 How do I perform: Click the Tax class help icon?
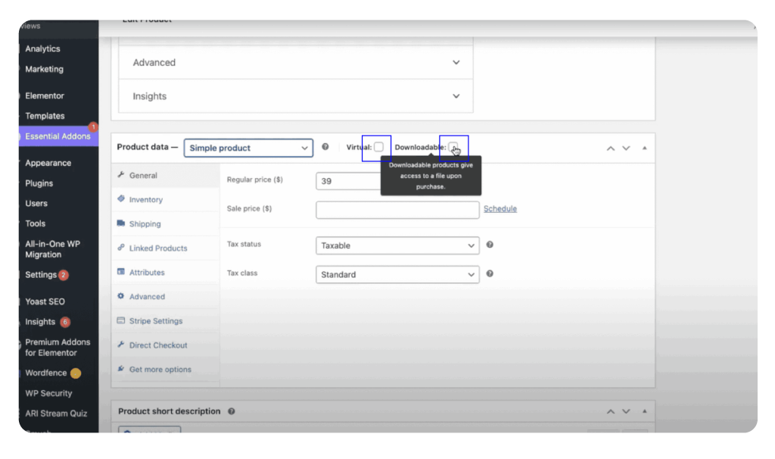490,273
